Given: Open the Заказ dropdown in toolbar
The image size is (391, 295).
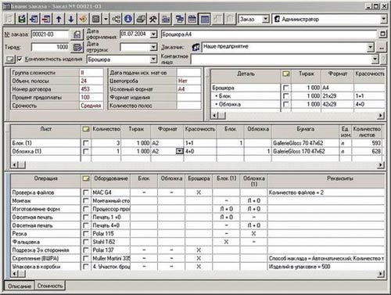Looking at the screenshot, I should click(x=265, y=19).
